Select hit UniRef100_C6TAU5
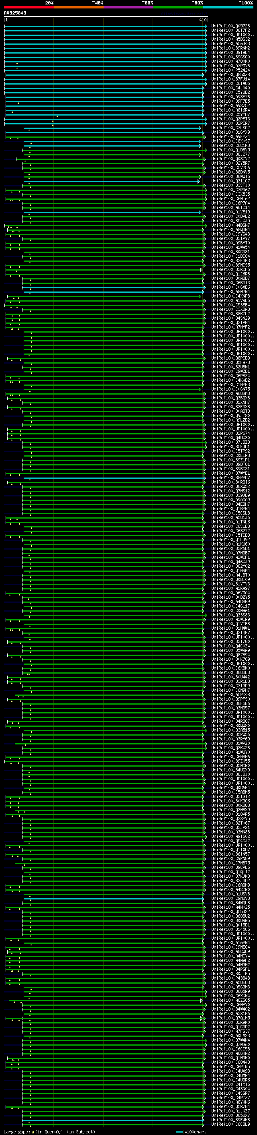The image size is (257, 1135). tap(230, 83)
